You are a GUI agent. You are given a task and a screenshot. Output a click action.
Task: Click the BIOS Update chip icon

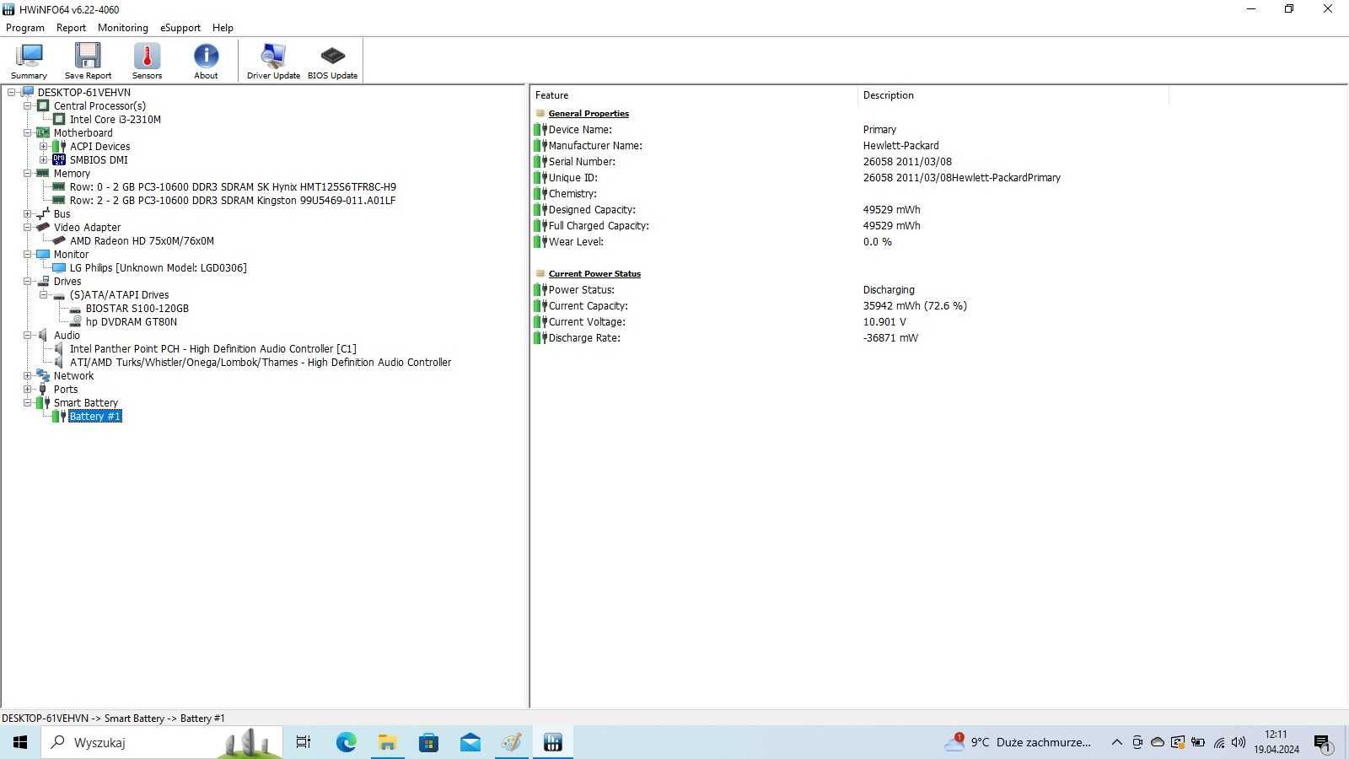point(332,61)
